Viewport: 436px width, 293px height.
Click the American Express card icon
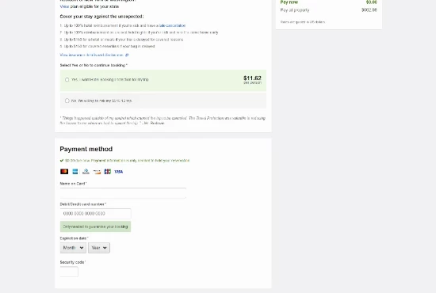(x=75, y=172)
